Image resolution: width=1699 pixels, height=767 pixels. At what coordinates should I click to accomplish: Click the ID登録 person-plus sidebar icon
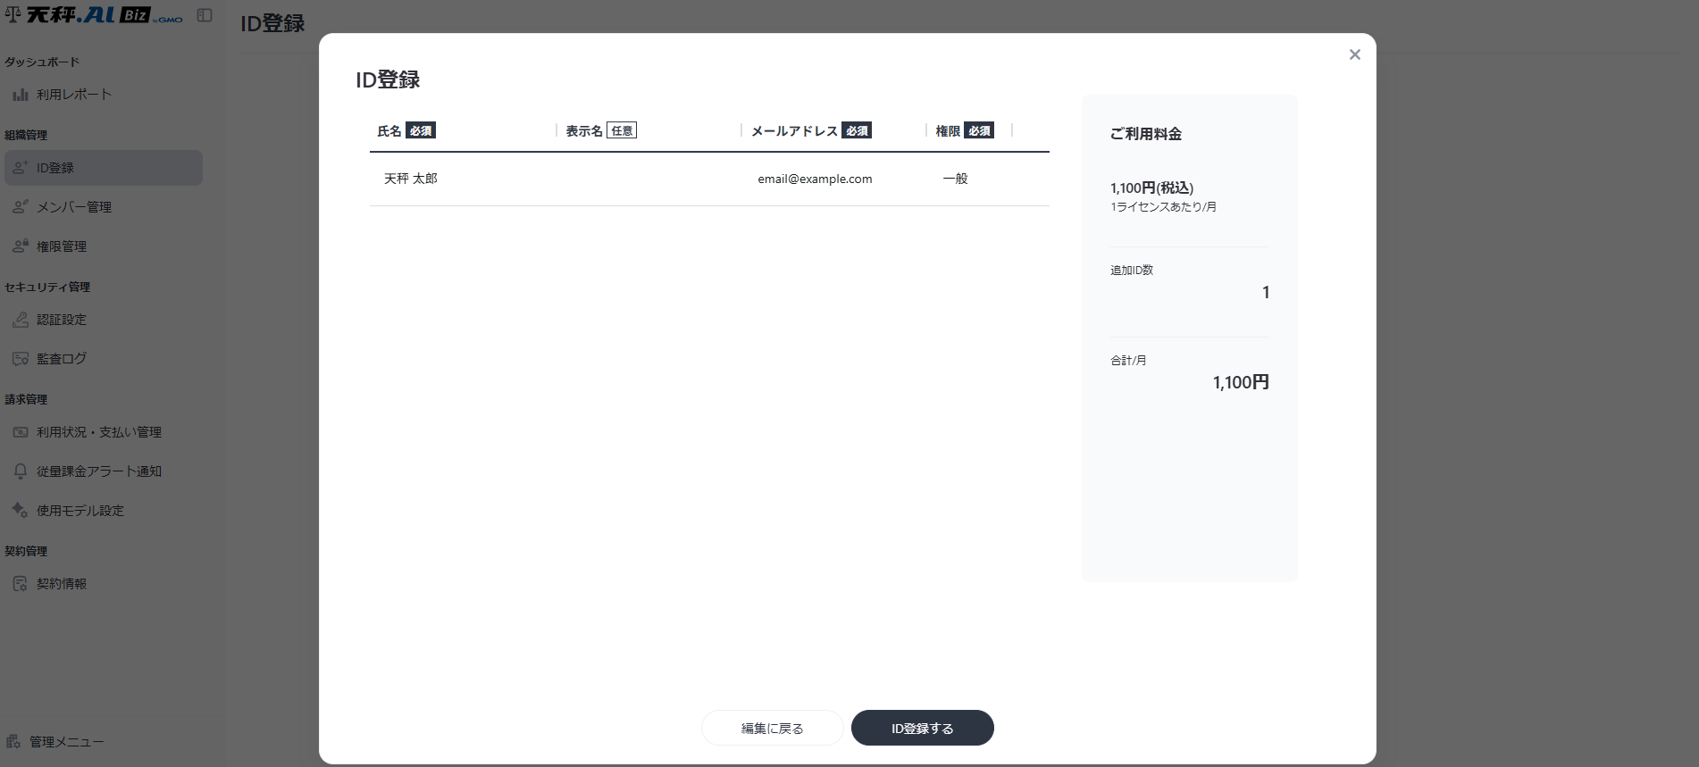tap(20, 168)
